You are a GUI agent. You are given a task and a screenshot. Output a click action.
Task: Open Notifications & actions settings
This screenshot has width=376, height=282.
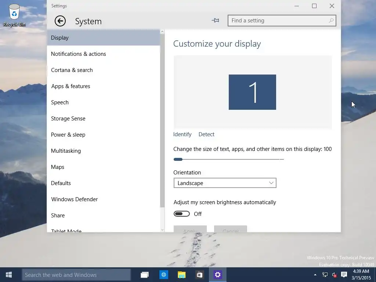[x=103, y=54]
